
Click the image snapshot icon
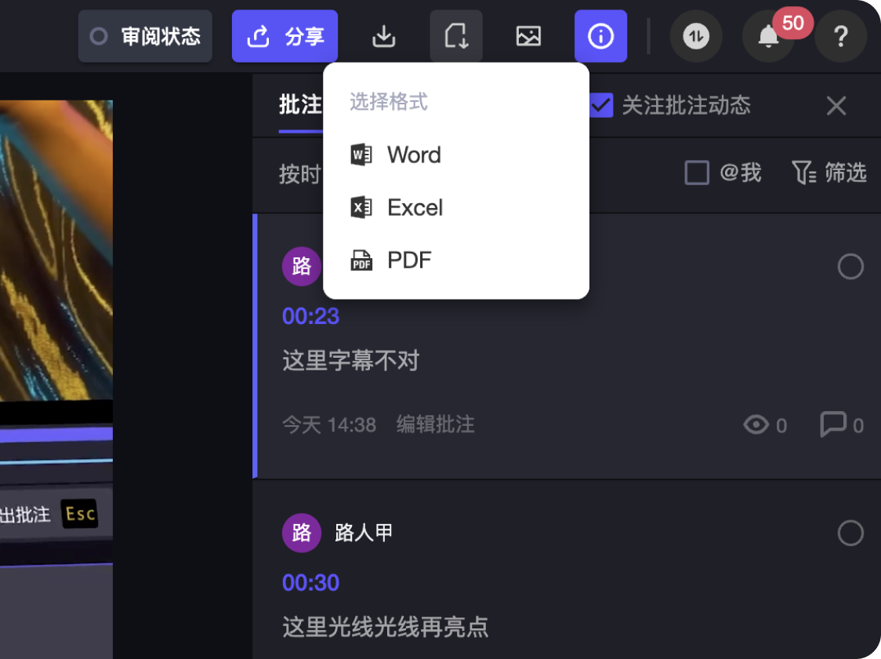[x=529, y=37]
